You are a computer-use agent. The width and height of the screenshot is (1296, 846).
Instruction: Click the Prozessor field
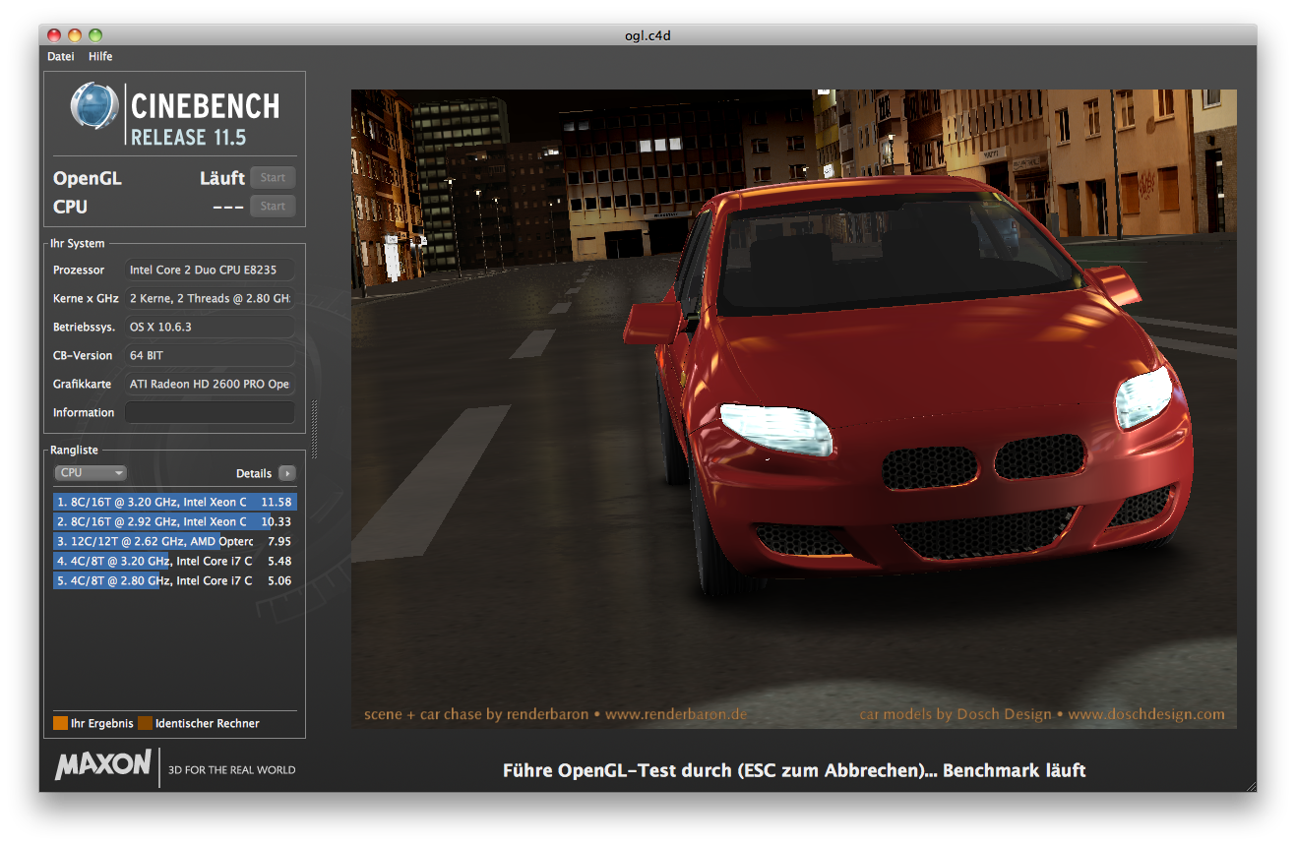pos(211,270)
